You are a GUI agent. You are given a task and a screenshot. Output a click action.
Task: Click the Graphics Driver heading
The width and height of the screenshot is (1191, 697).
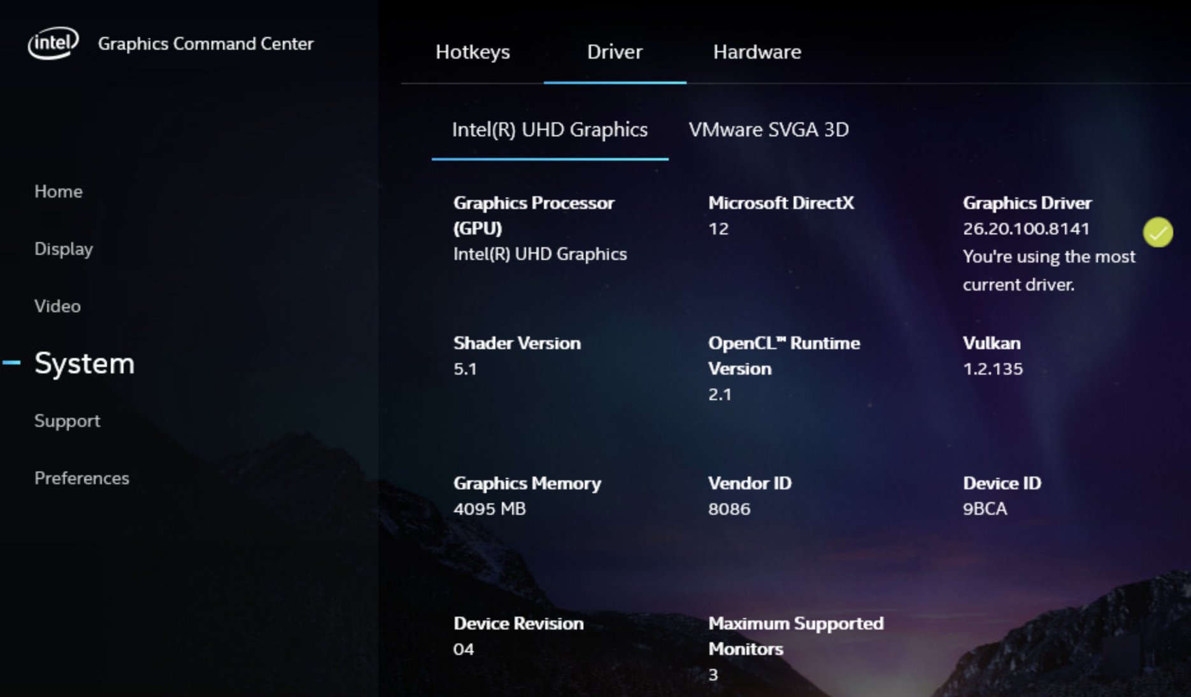1027,203
